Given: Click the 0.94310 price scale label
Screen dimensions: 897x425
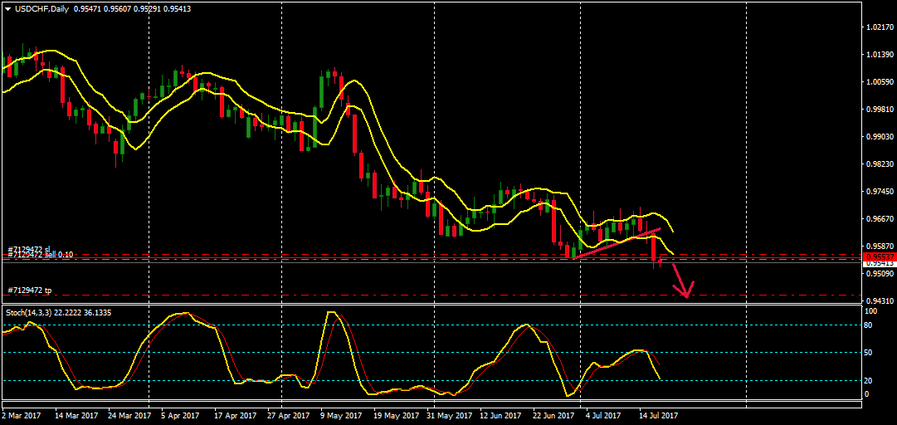Looking at the screenshot, I should (878, 300).
